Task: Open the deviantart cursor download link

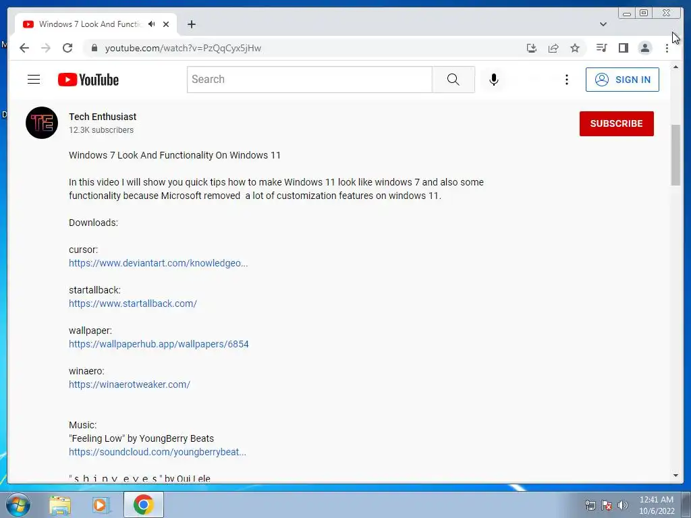Action: click(x=158, y=263)
